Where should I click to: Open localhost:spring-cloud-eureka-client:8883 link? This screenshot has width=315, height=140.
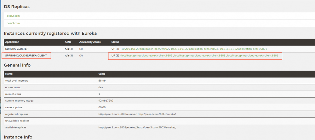[x=200, y=56]
